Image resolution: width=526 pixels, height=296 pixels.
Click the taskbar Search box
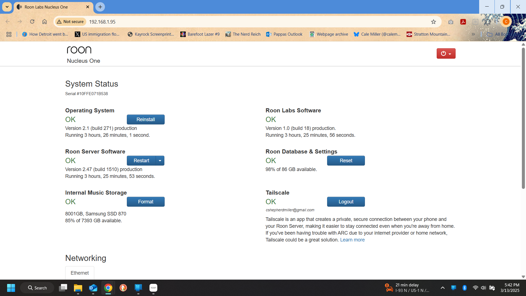(37, 288)
